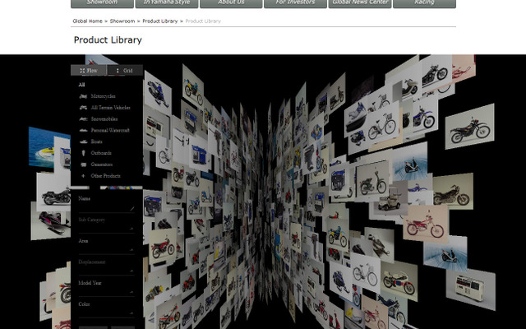
Task: Open the yellow jet boat on ocean thumbnail
Action: [47, 148]
